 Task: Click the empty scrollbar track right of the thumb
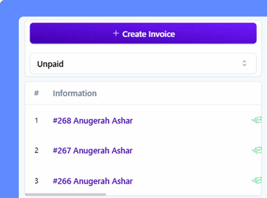(x=183, y=194)
